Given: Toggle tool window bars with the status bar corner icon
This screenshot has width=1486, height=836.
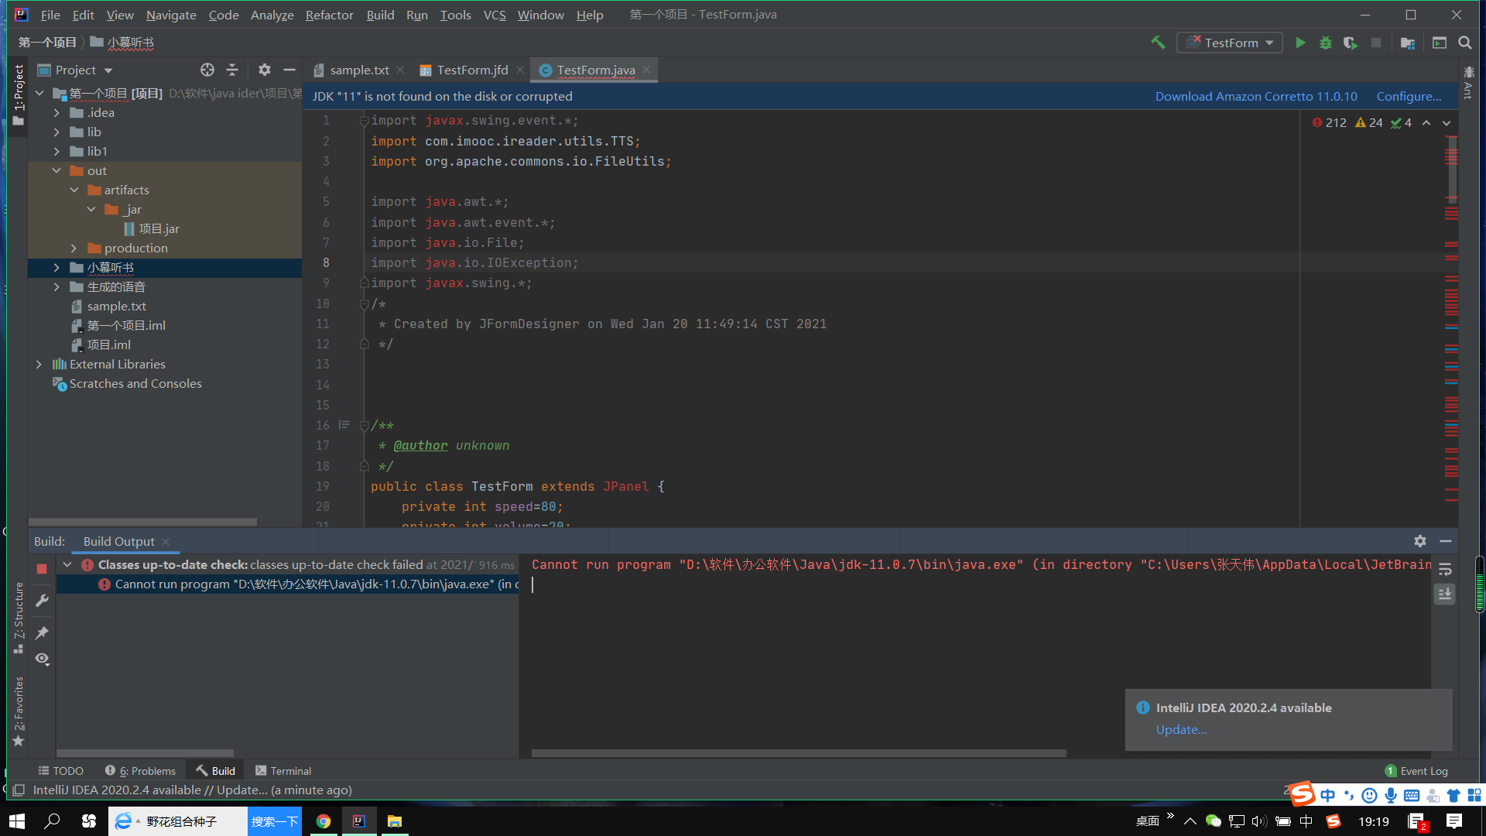Looking at the screenshot, I should point(19,790).
